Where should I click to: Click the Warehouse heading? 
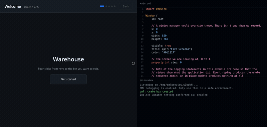tap(68, 59)
